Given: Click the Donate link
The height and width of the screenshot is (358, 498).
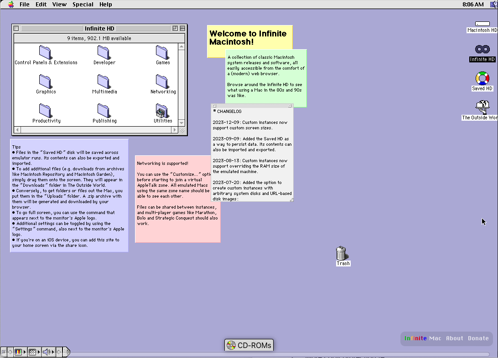Looking at the screenshot, I should click(478, 338).
